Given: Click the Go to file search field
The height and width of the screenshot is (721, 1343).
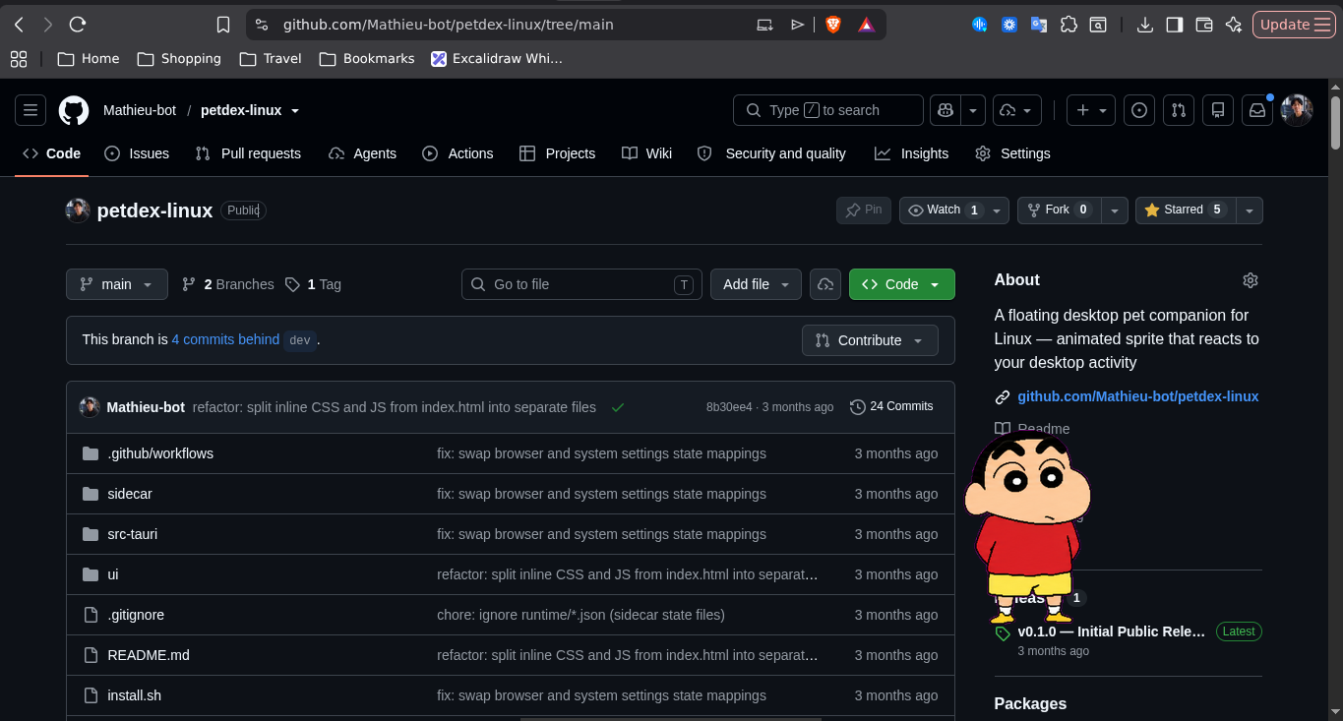Looking at the screenshot, I should point(581,284).
